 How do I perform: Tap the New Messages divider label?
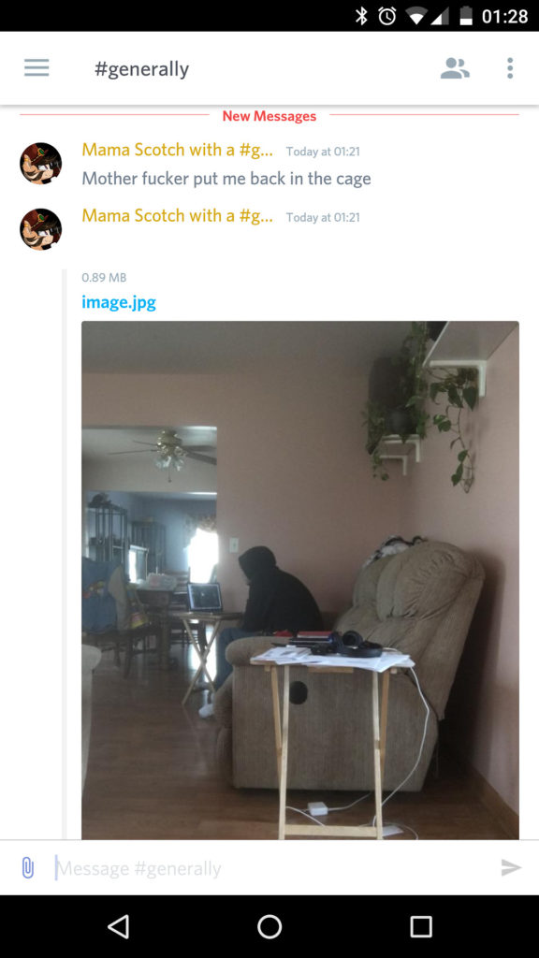[x=269, y=115]
